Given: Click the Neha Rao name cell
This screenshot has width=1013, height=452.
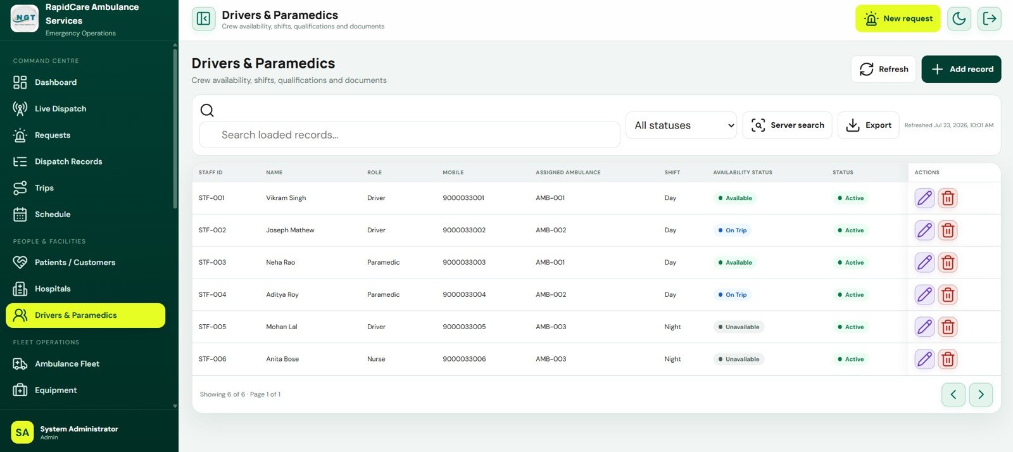Looking at the screenshot, I should point(280,263).
